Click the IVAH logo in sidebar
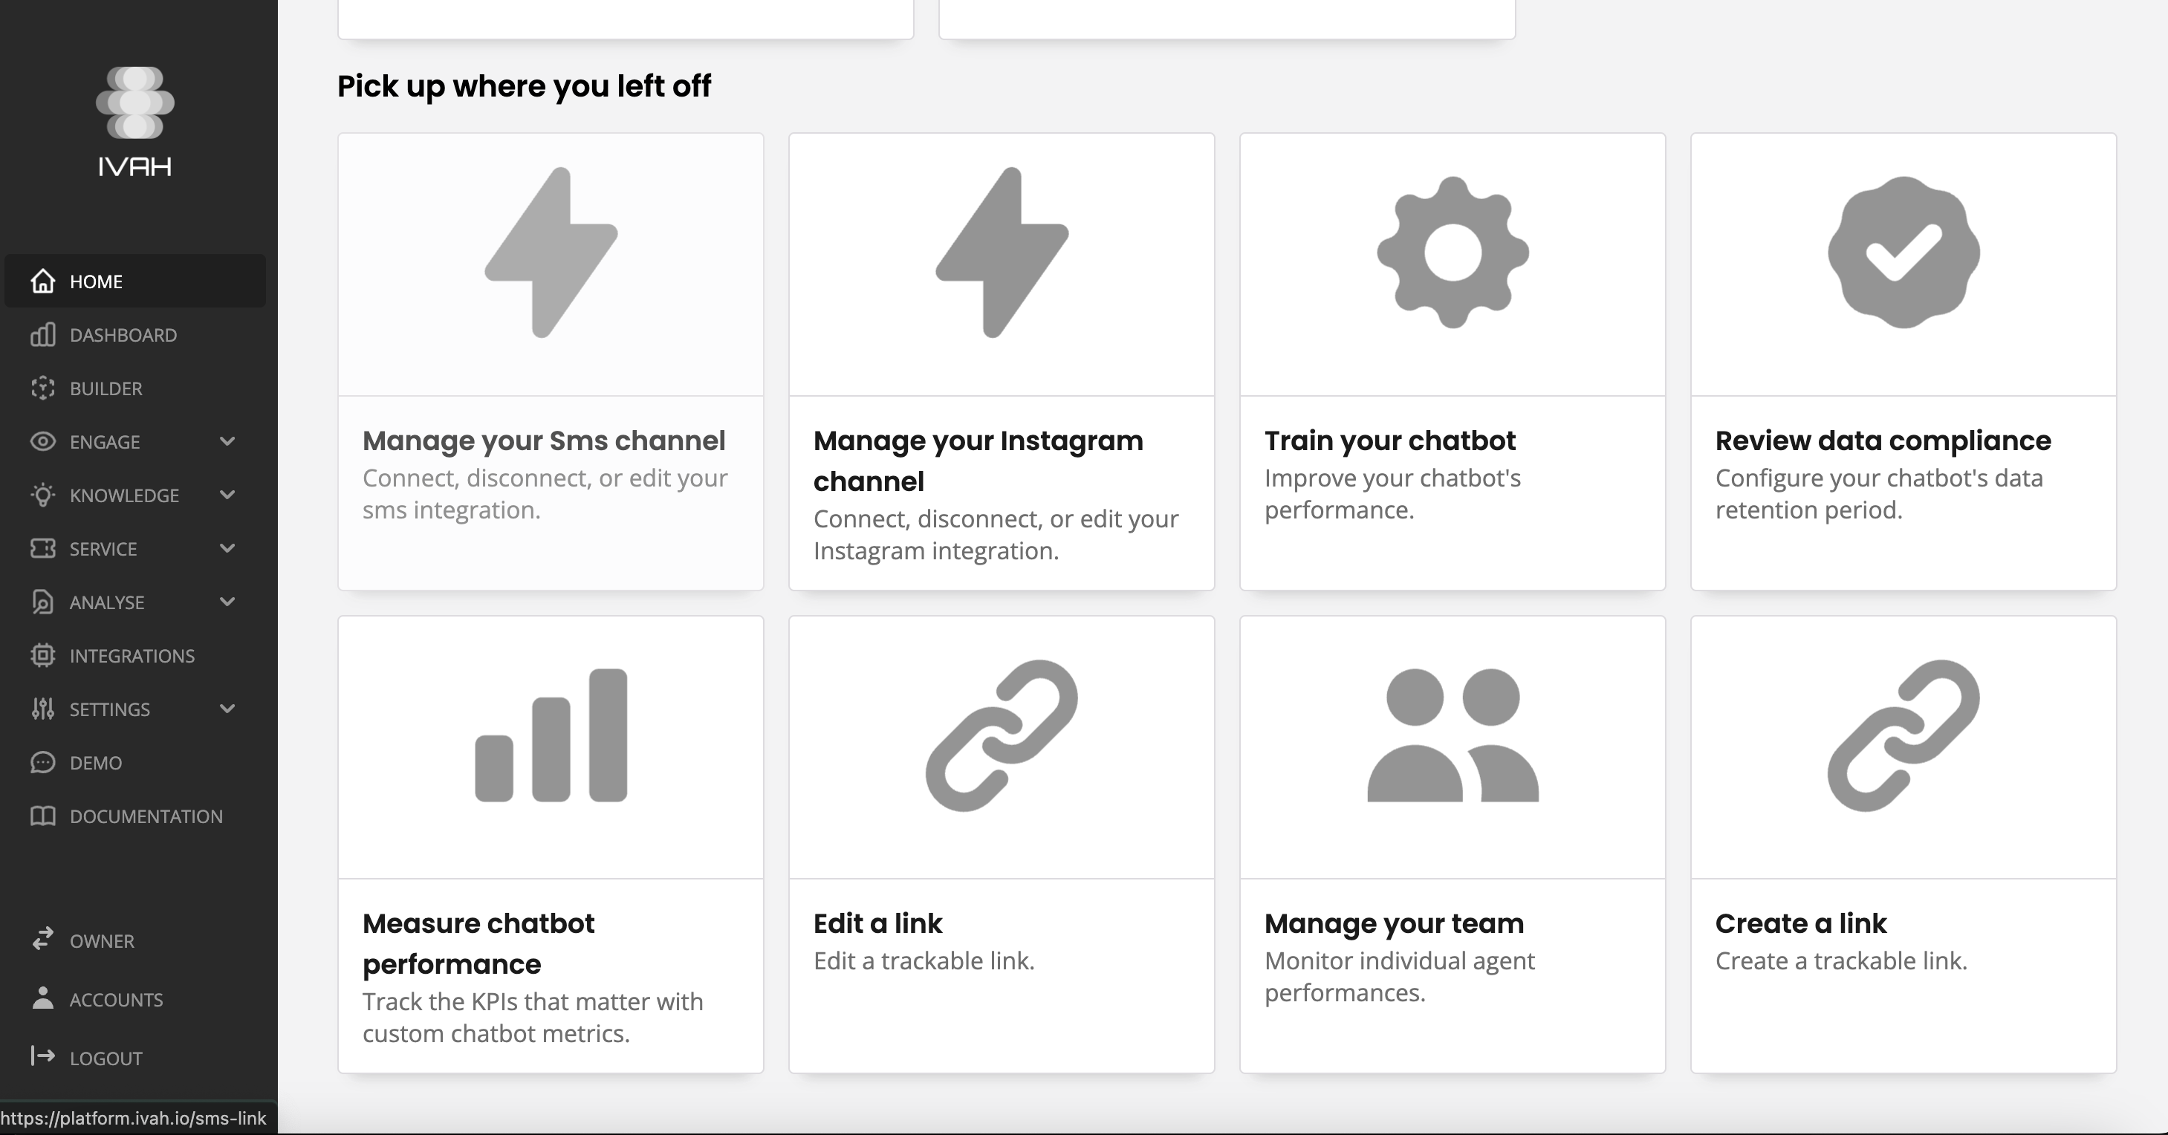This screenshot has width=2168, height=1135. coord(134,121)
